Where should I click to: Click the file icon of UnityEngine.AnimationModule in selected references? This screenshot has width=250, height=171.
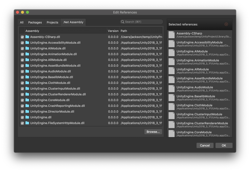(172, 62)
